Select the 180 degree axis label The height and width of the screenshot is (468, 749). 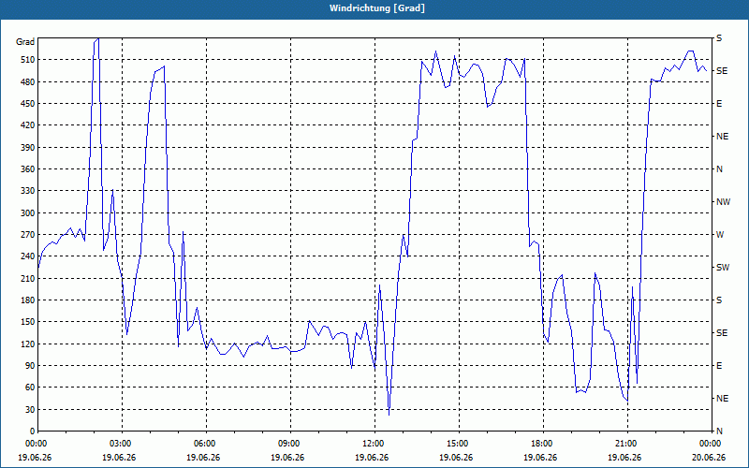click(x=27, y=300)
